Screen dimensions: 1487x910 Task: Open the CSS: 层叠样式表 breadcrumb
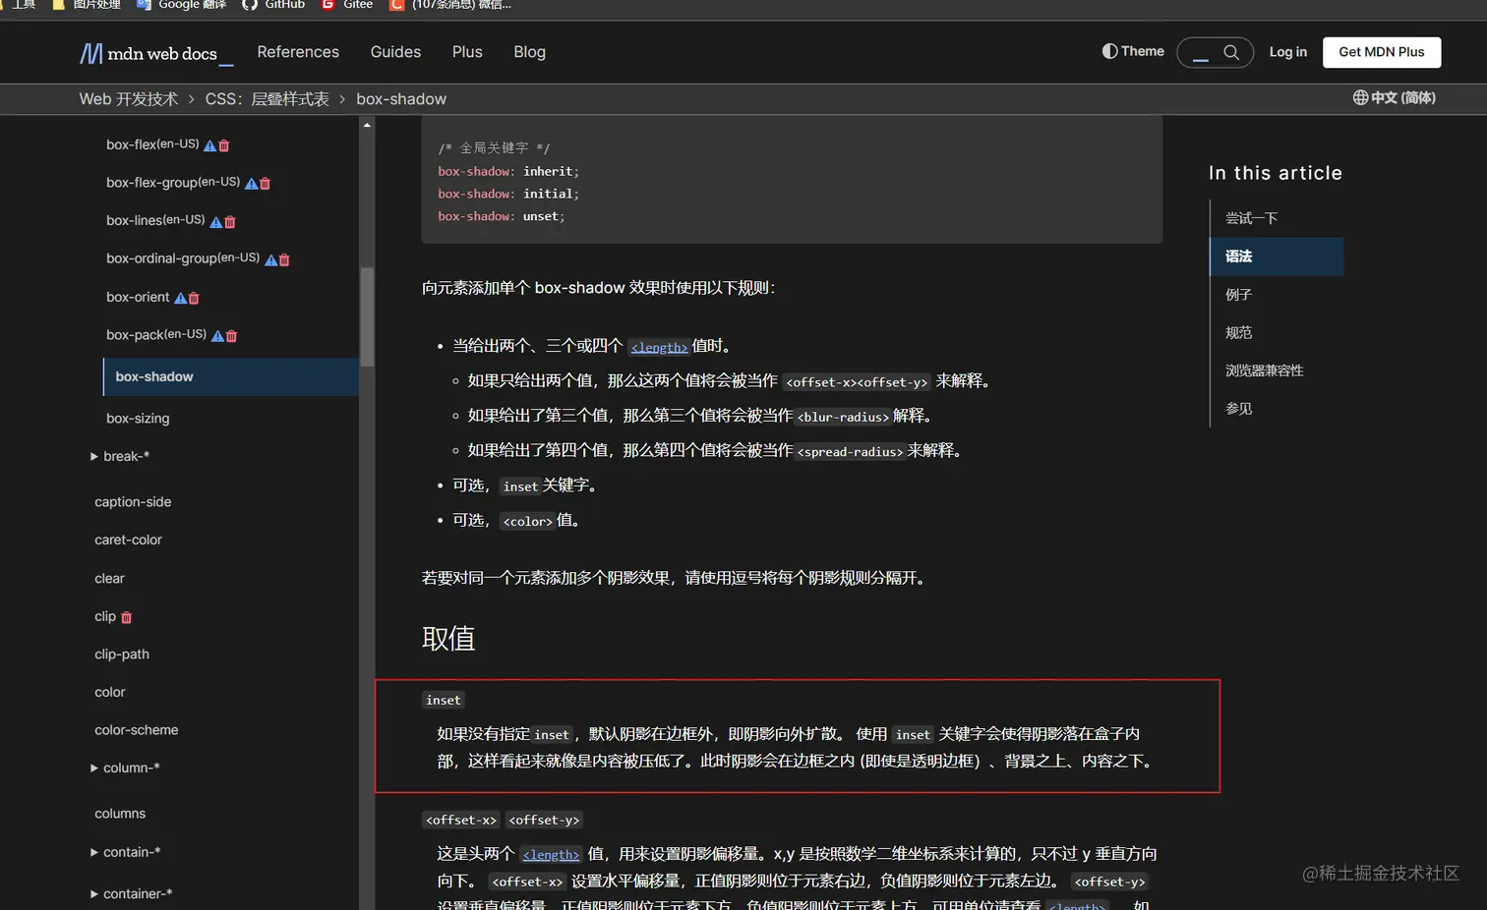pos(268,99)
